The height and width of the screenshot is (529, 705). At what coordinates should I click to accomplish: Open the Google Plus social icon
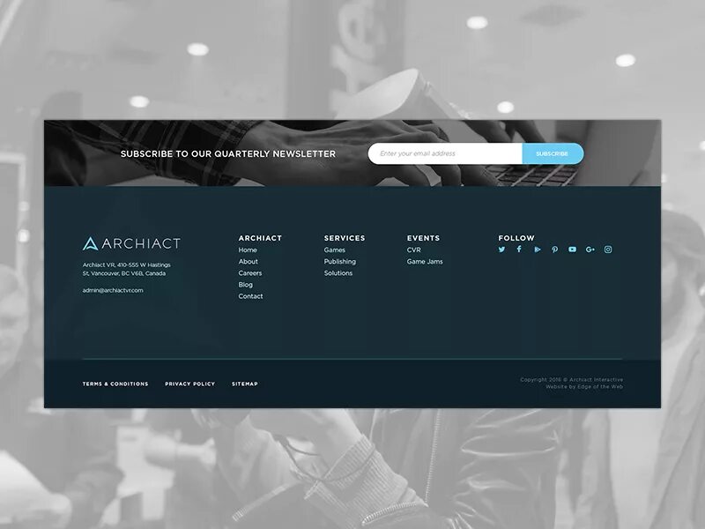tap(590, 250)
